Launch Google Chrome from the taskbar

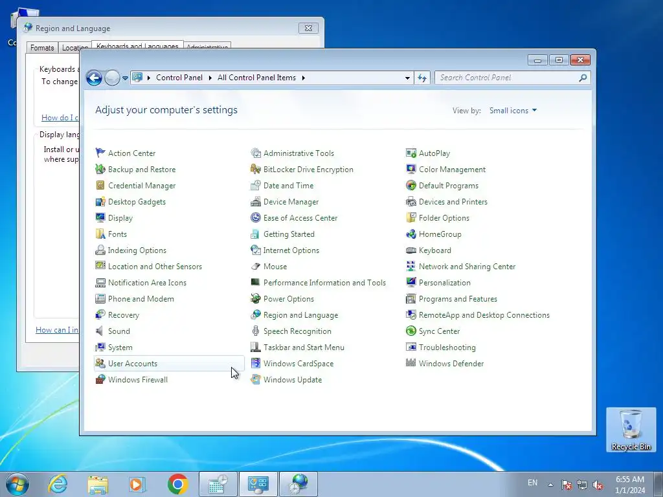pyautogui.click(x=177, y=484)
